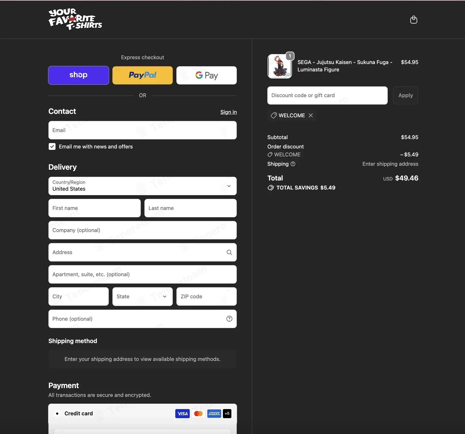Open the shopping cart bag icon
Viewport: 465px width, 434px height.
click(414, 20)
